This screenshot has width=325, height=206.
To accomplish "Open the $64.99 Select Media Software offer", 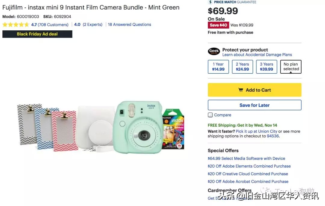I will pyautogui.click(x=246, y=158).
